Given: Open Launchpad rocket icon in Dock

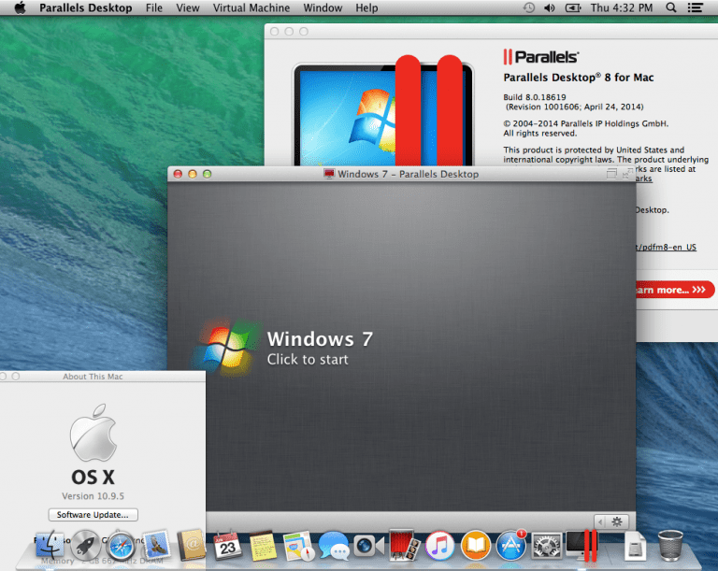Looking at the screenshot, I should (85, 546).
